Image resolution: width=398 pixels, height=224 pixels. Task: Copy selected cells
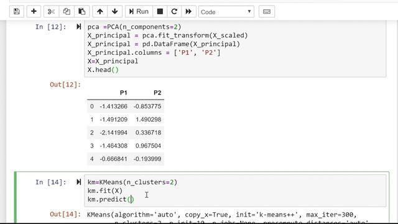coord(67,12)
